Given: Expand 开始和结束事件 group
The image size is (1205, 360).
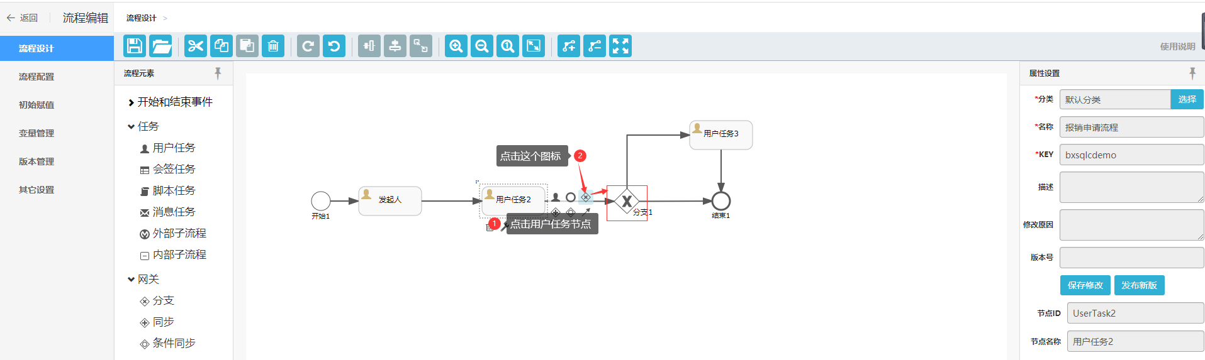Looking at the screenshot, I should (x=170, y=102).
